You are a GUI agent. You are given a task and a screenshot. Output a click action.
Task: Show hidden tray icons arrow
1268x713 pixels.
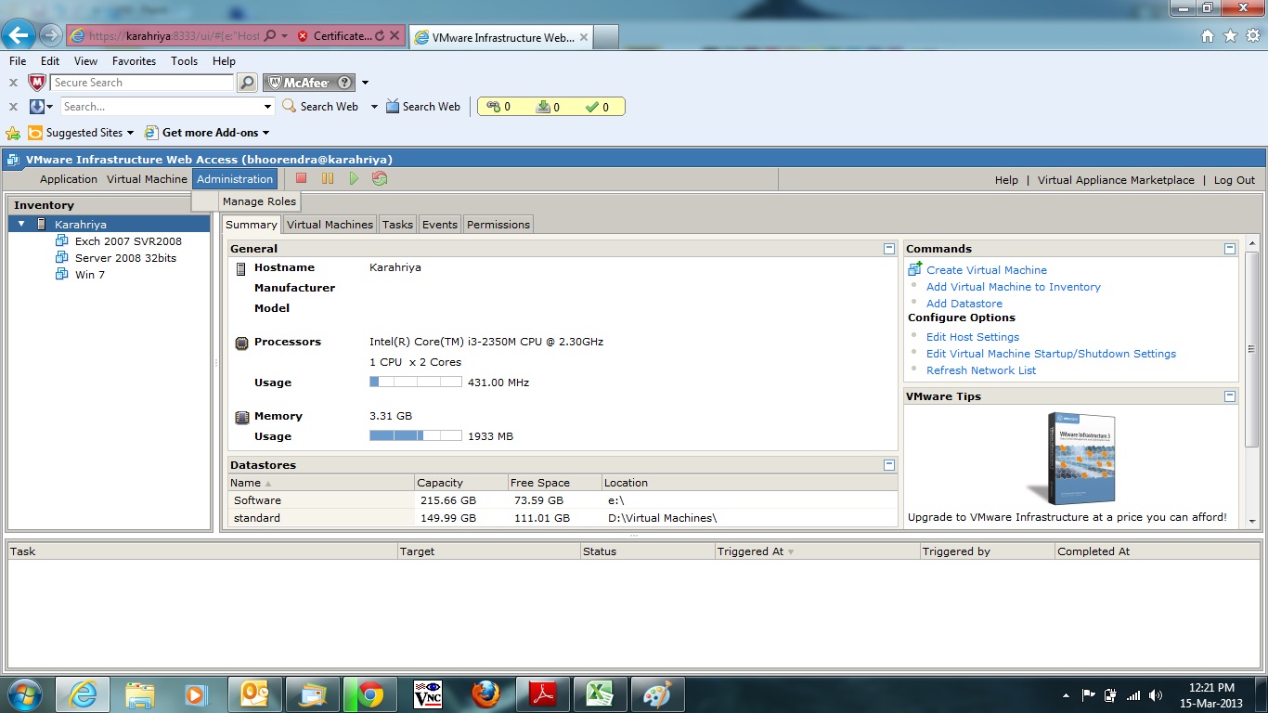[x=1065, y=694]
